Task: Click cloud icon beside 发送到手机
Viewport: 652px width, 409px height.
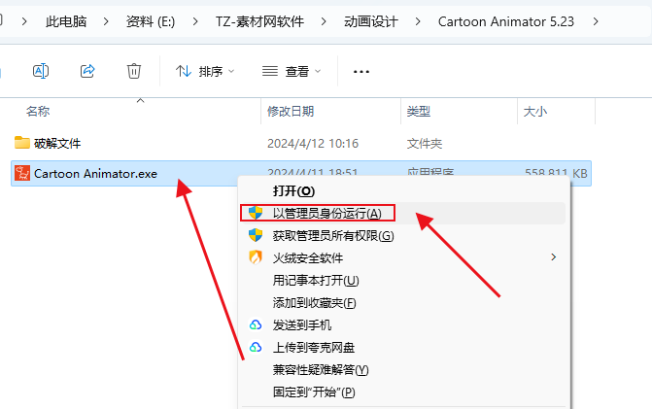Action: 256,324
